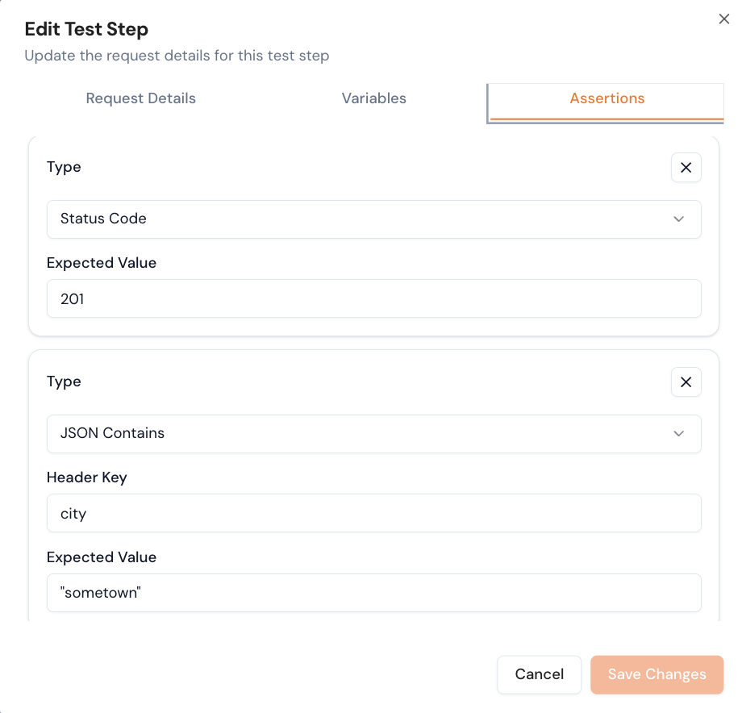This screenshot has width=742, height=713.
Task: Edit the "sometown" expected value field
Action: (x=373, y=594)
